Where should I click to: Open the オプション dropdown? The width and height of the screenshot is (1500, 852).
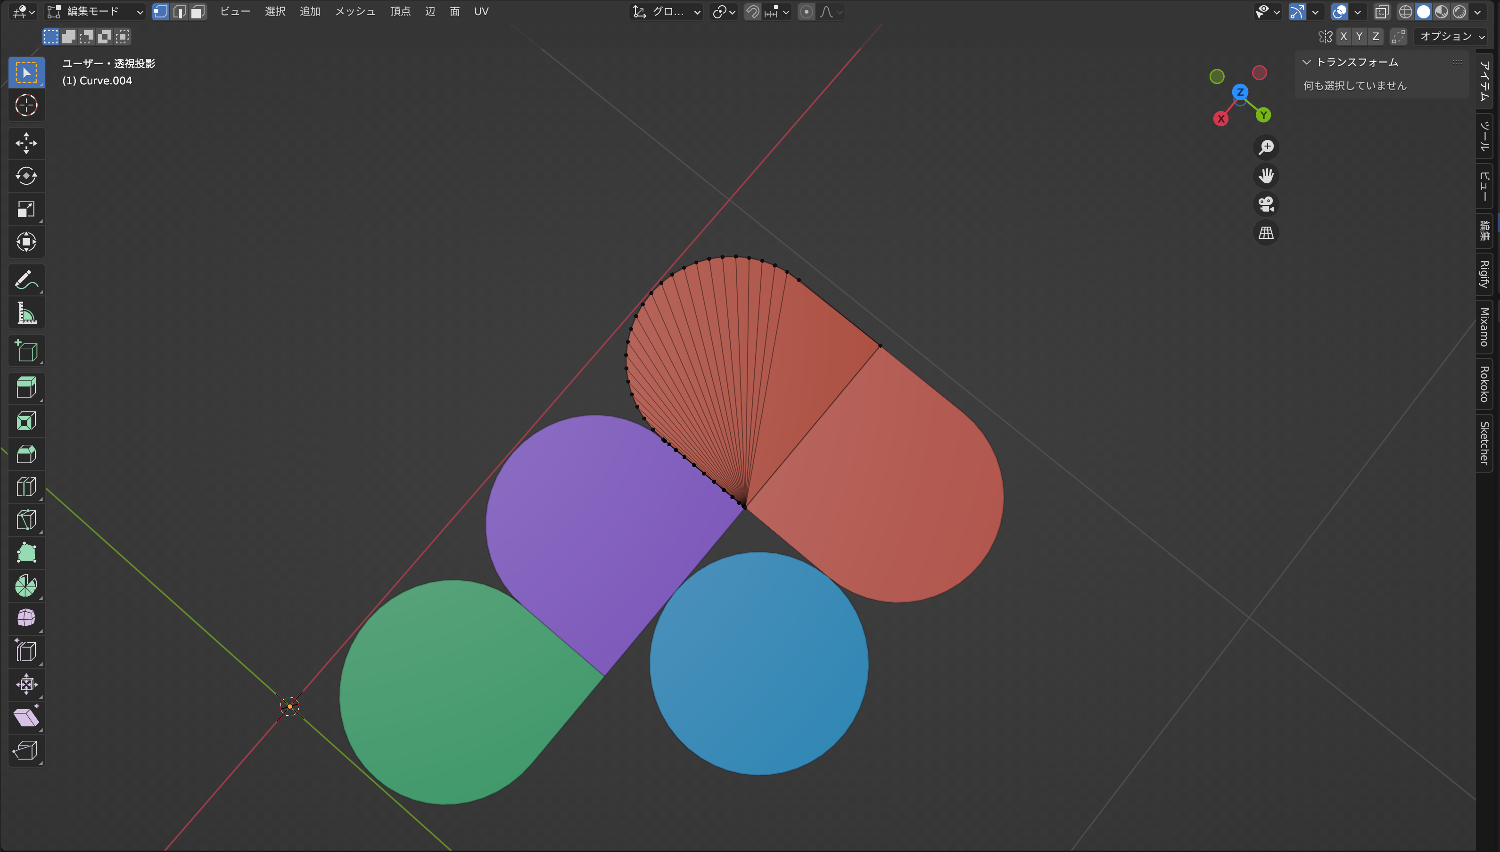(1451, 36)
